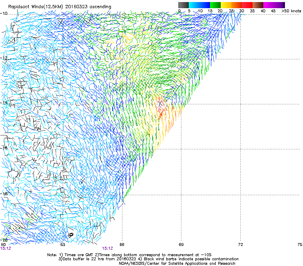Click the "66" longitude axis label
This screenshot has height=266, width=303.
[122, 245]
